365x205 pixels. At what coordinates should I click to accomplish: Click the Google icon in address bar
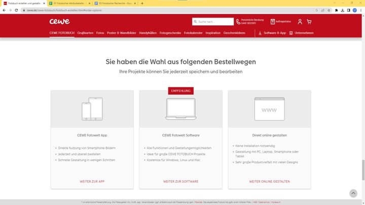click(316, 10)
